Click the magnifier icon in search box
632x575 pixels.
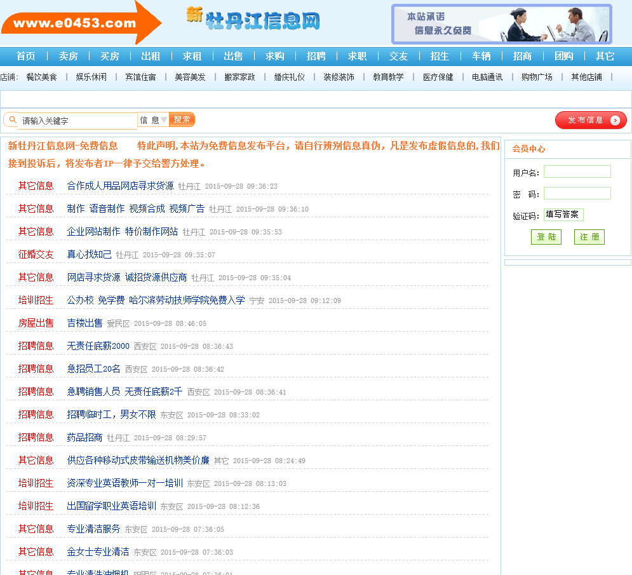pos(13,119)
